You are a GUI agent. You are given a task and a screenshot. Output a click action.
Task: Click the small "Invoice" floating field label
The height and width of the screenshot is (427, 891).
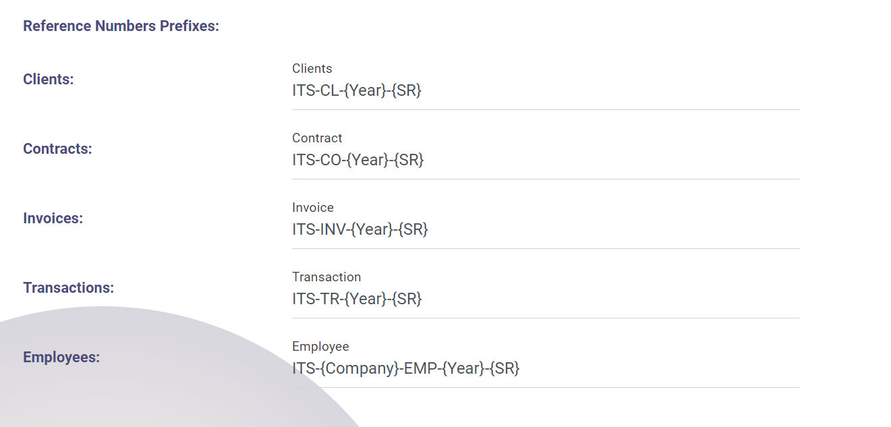pos(312,207)
